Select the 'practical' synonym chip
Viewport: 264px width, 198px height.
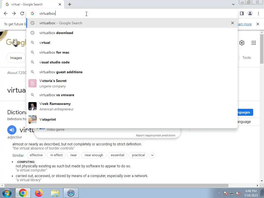tap(138, 155)
